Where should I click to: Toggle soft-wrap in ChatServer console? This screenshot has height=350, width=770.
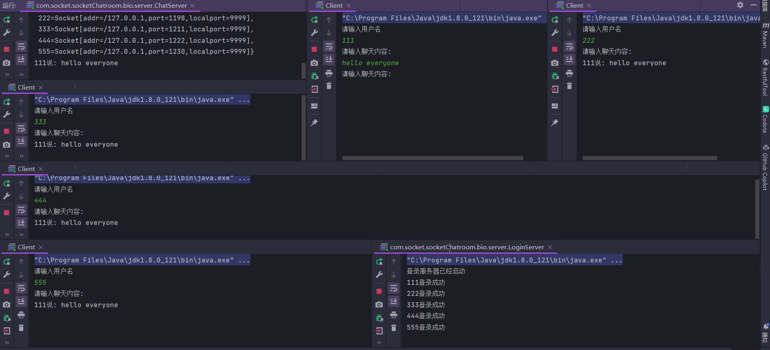tap(21, 46)
